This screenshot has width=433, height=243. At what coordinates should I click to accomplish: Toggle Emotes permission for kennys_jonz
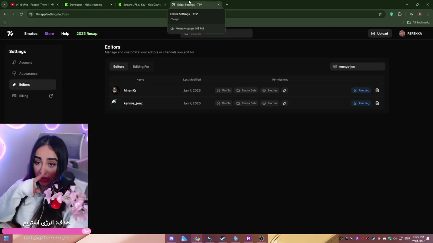tap(270, 103)
